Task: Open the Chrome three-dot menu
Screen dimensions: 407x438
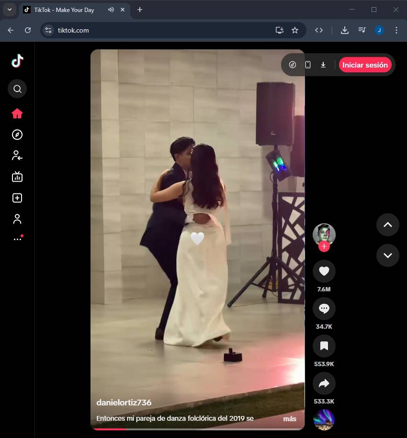Action: pos(396,30)
